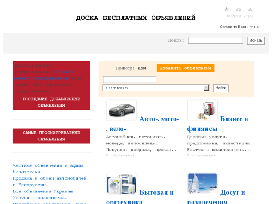Open the в заголовках dropdown
Image resolution: width=272 pixels, height=204 pixels.
156,88
